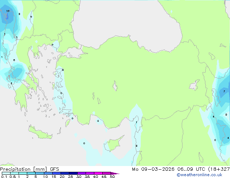Click legend scale label '20'
Image resolution: width=230 pixels, height=178 pixels.
tap(62, 177)
